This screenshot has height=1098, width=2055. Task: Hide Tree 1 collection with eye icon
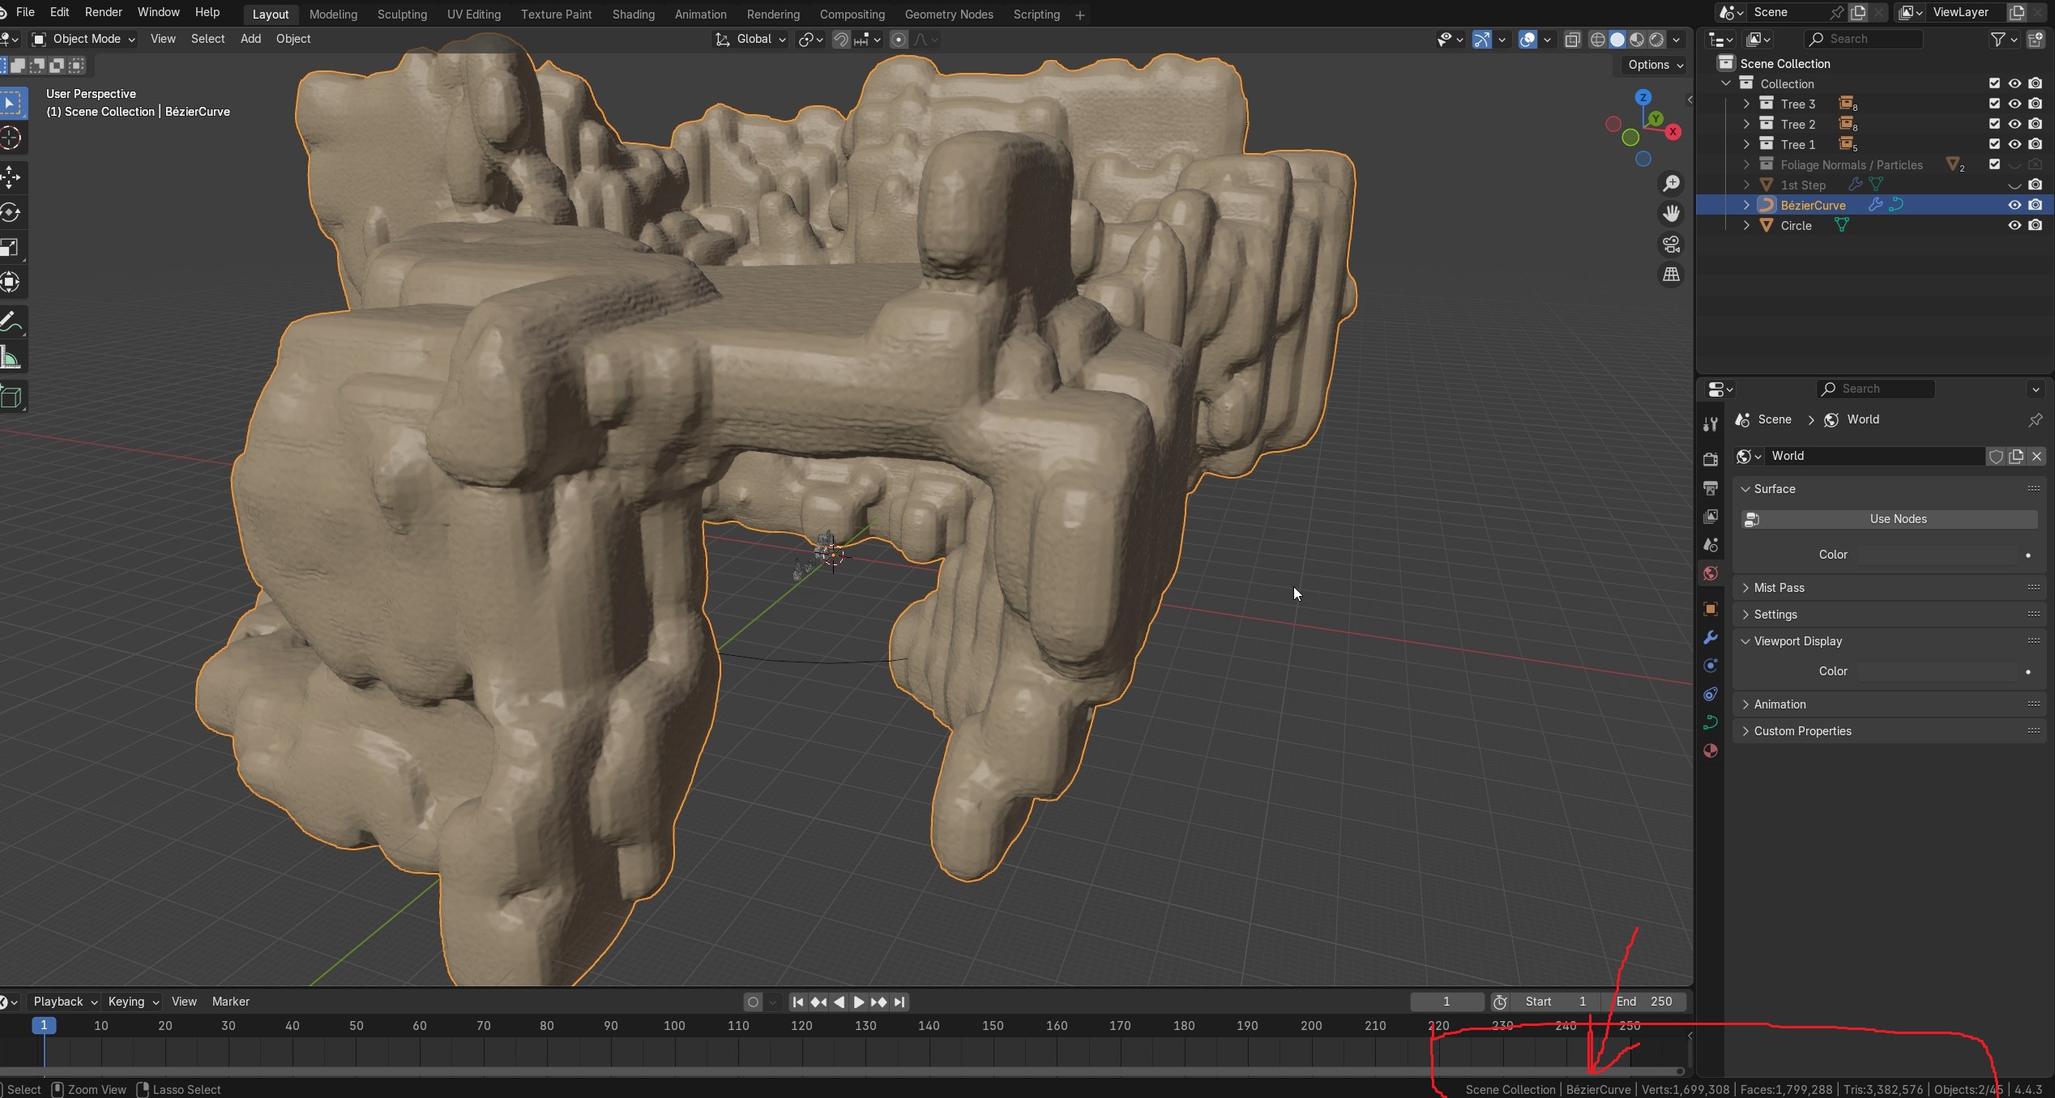(2014, 144)
